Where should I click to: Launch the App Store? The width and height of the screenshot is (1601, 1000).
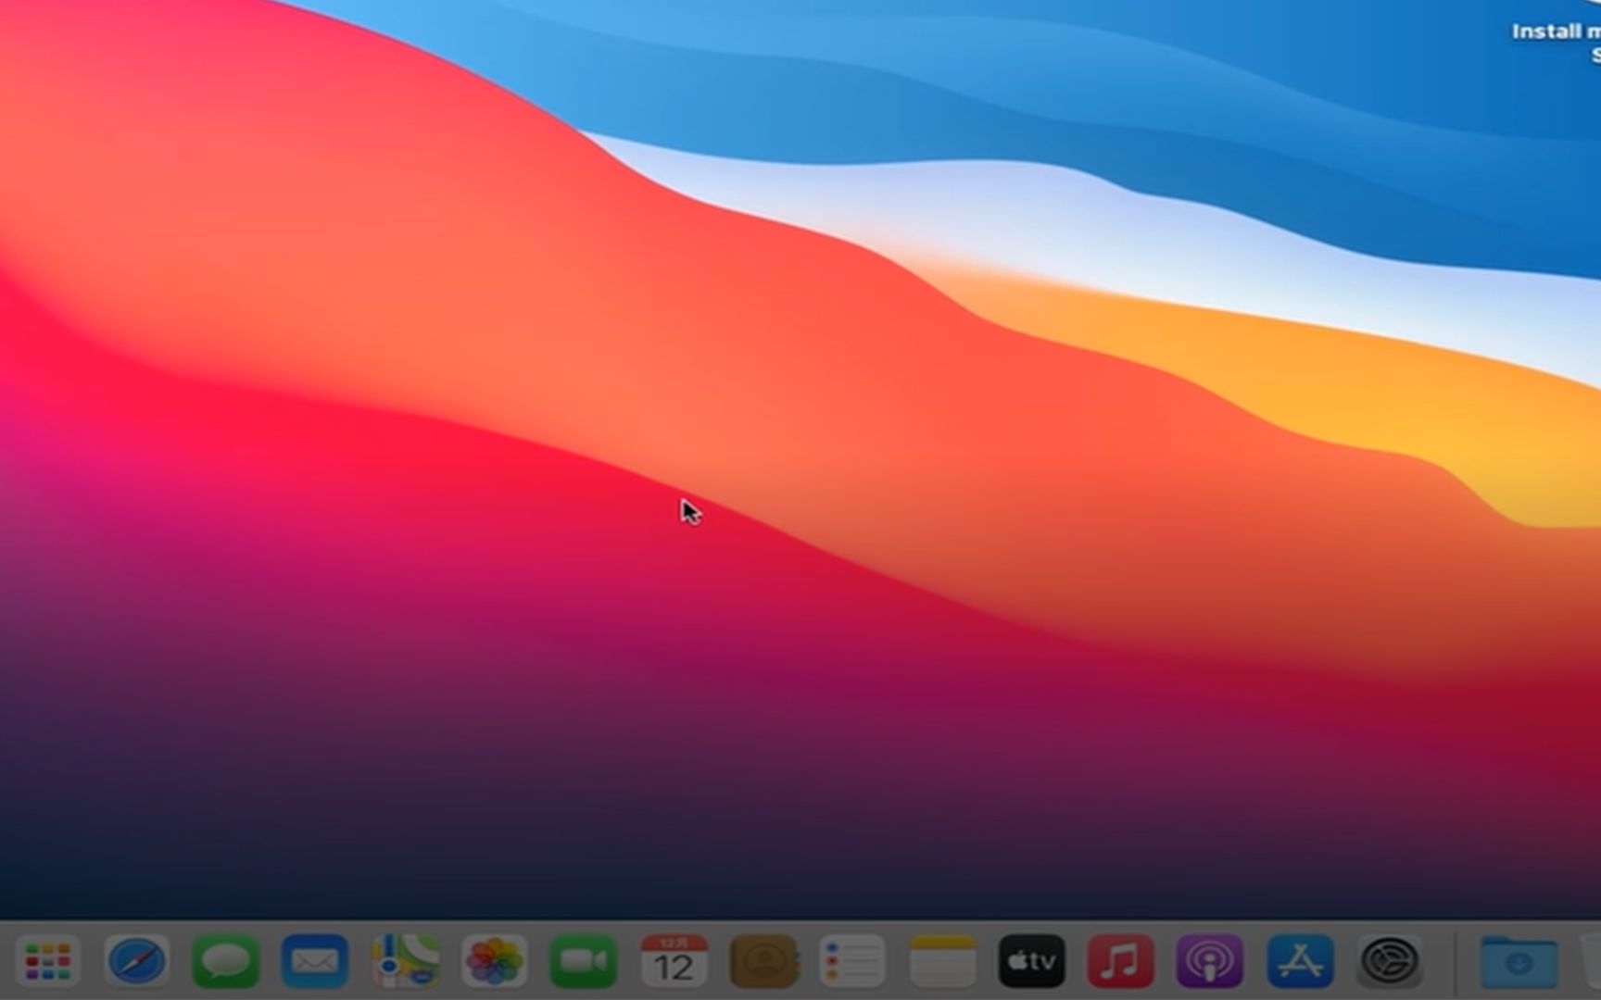[x=1300, y=961]
